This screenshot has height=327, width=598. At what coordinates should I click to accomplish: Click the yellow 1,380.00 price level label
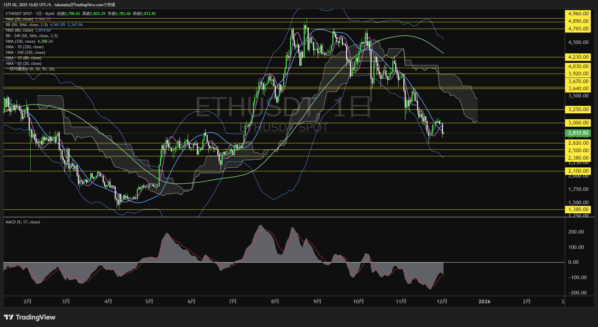pos(578,209)
